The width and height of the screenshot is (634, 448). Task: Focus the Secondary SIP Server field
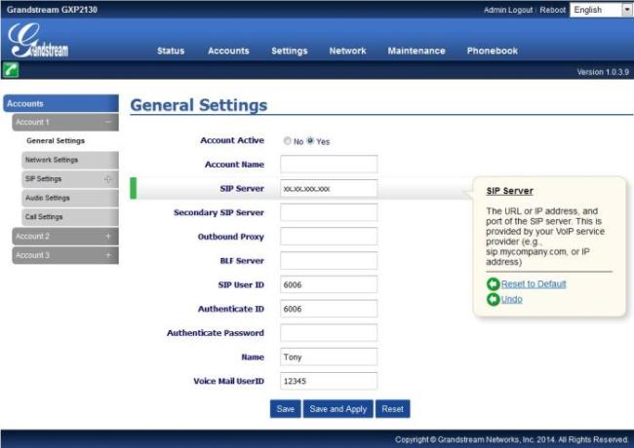coord(329,212)
